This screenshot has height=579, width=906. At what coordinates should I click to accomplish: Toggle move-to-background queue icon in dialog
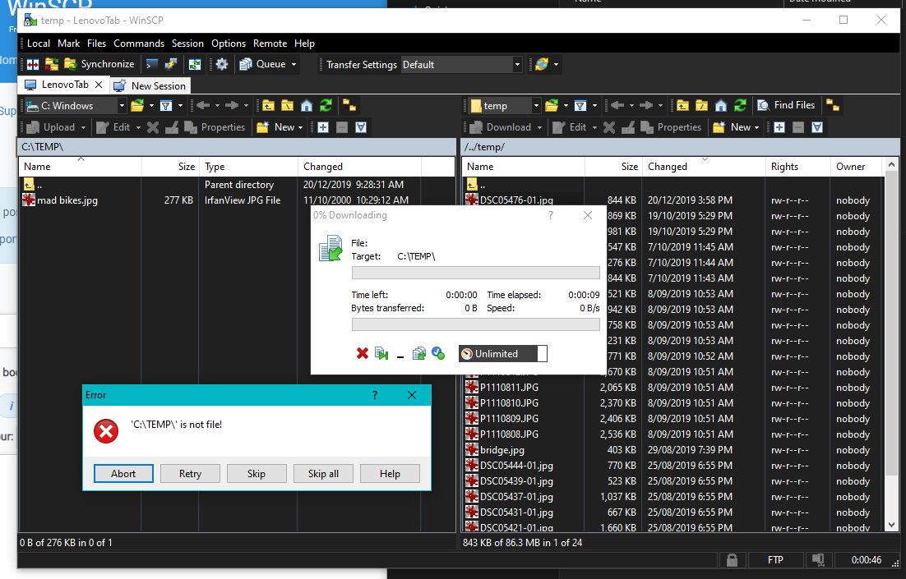[419, 354]
